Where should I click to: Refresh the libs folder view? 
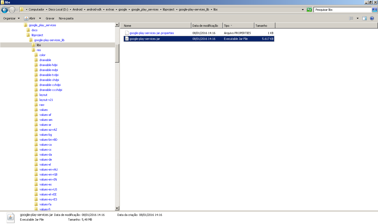point(309,10)
